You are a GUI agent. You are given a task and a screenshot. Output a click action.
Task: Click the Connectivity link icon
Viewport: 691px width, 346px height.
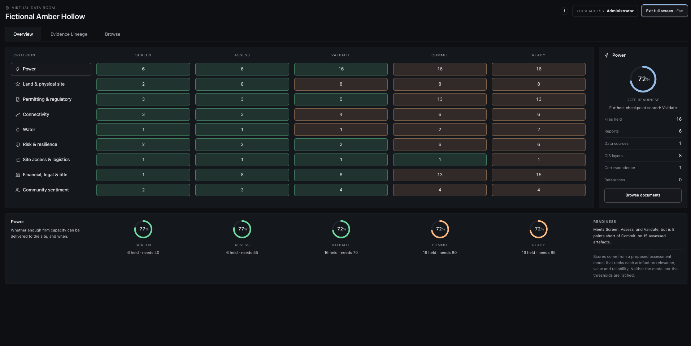click(18, 114)
